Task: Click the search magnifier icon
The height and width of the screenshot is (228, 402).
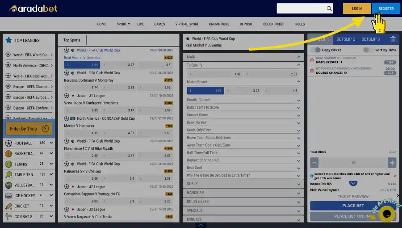Action: click(329, 8)
